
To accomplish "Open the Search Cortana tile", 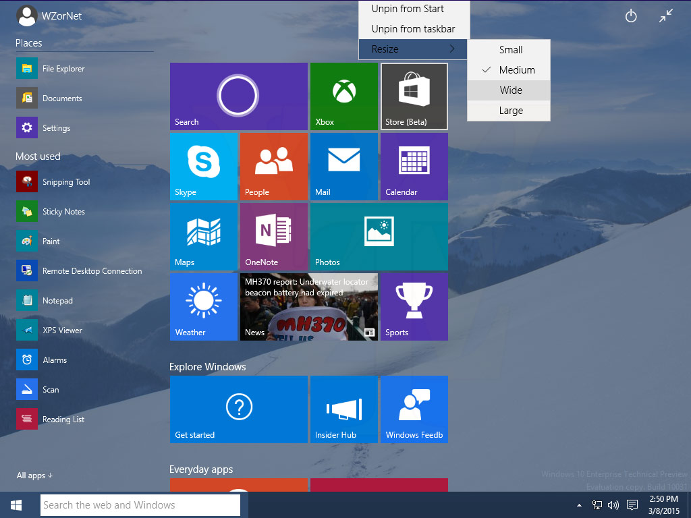I will pyautogui.click(x=238, y=96).
